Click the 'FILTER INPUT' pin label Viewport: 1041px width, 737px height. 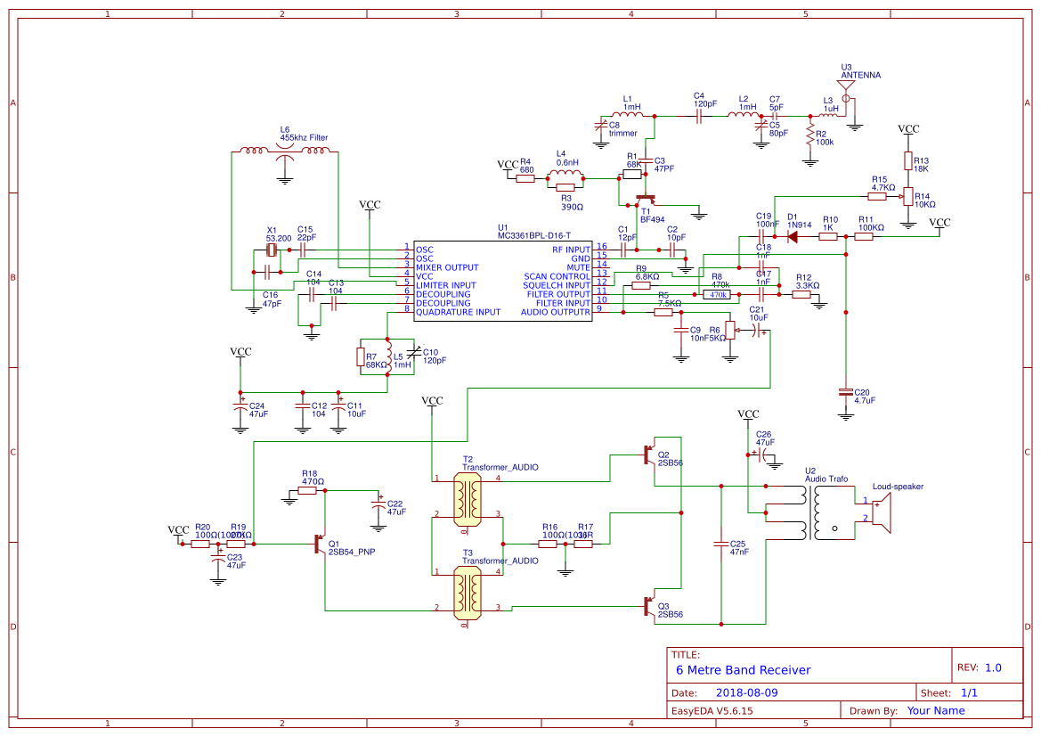[x=562, y=303]
